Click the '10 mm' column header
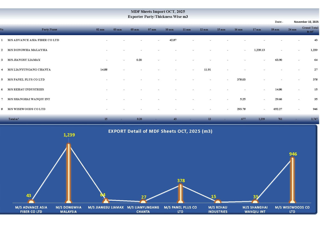 [169, 29]
